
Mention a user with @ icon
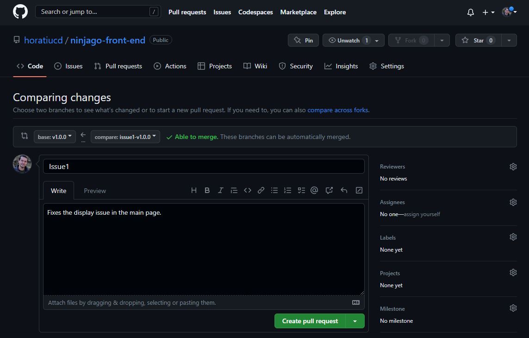click(314, 191)
